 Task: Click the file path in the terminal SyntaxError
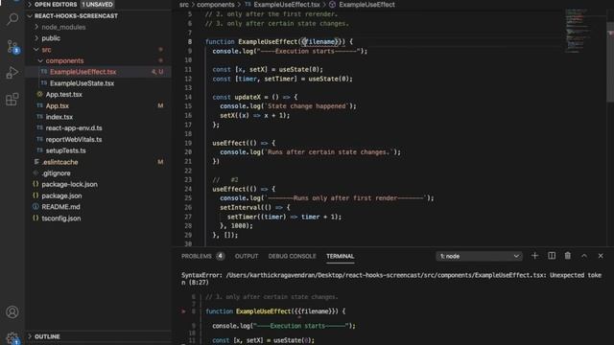pos(385,275)
